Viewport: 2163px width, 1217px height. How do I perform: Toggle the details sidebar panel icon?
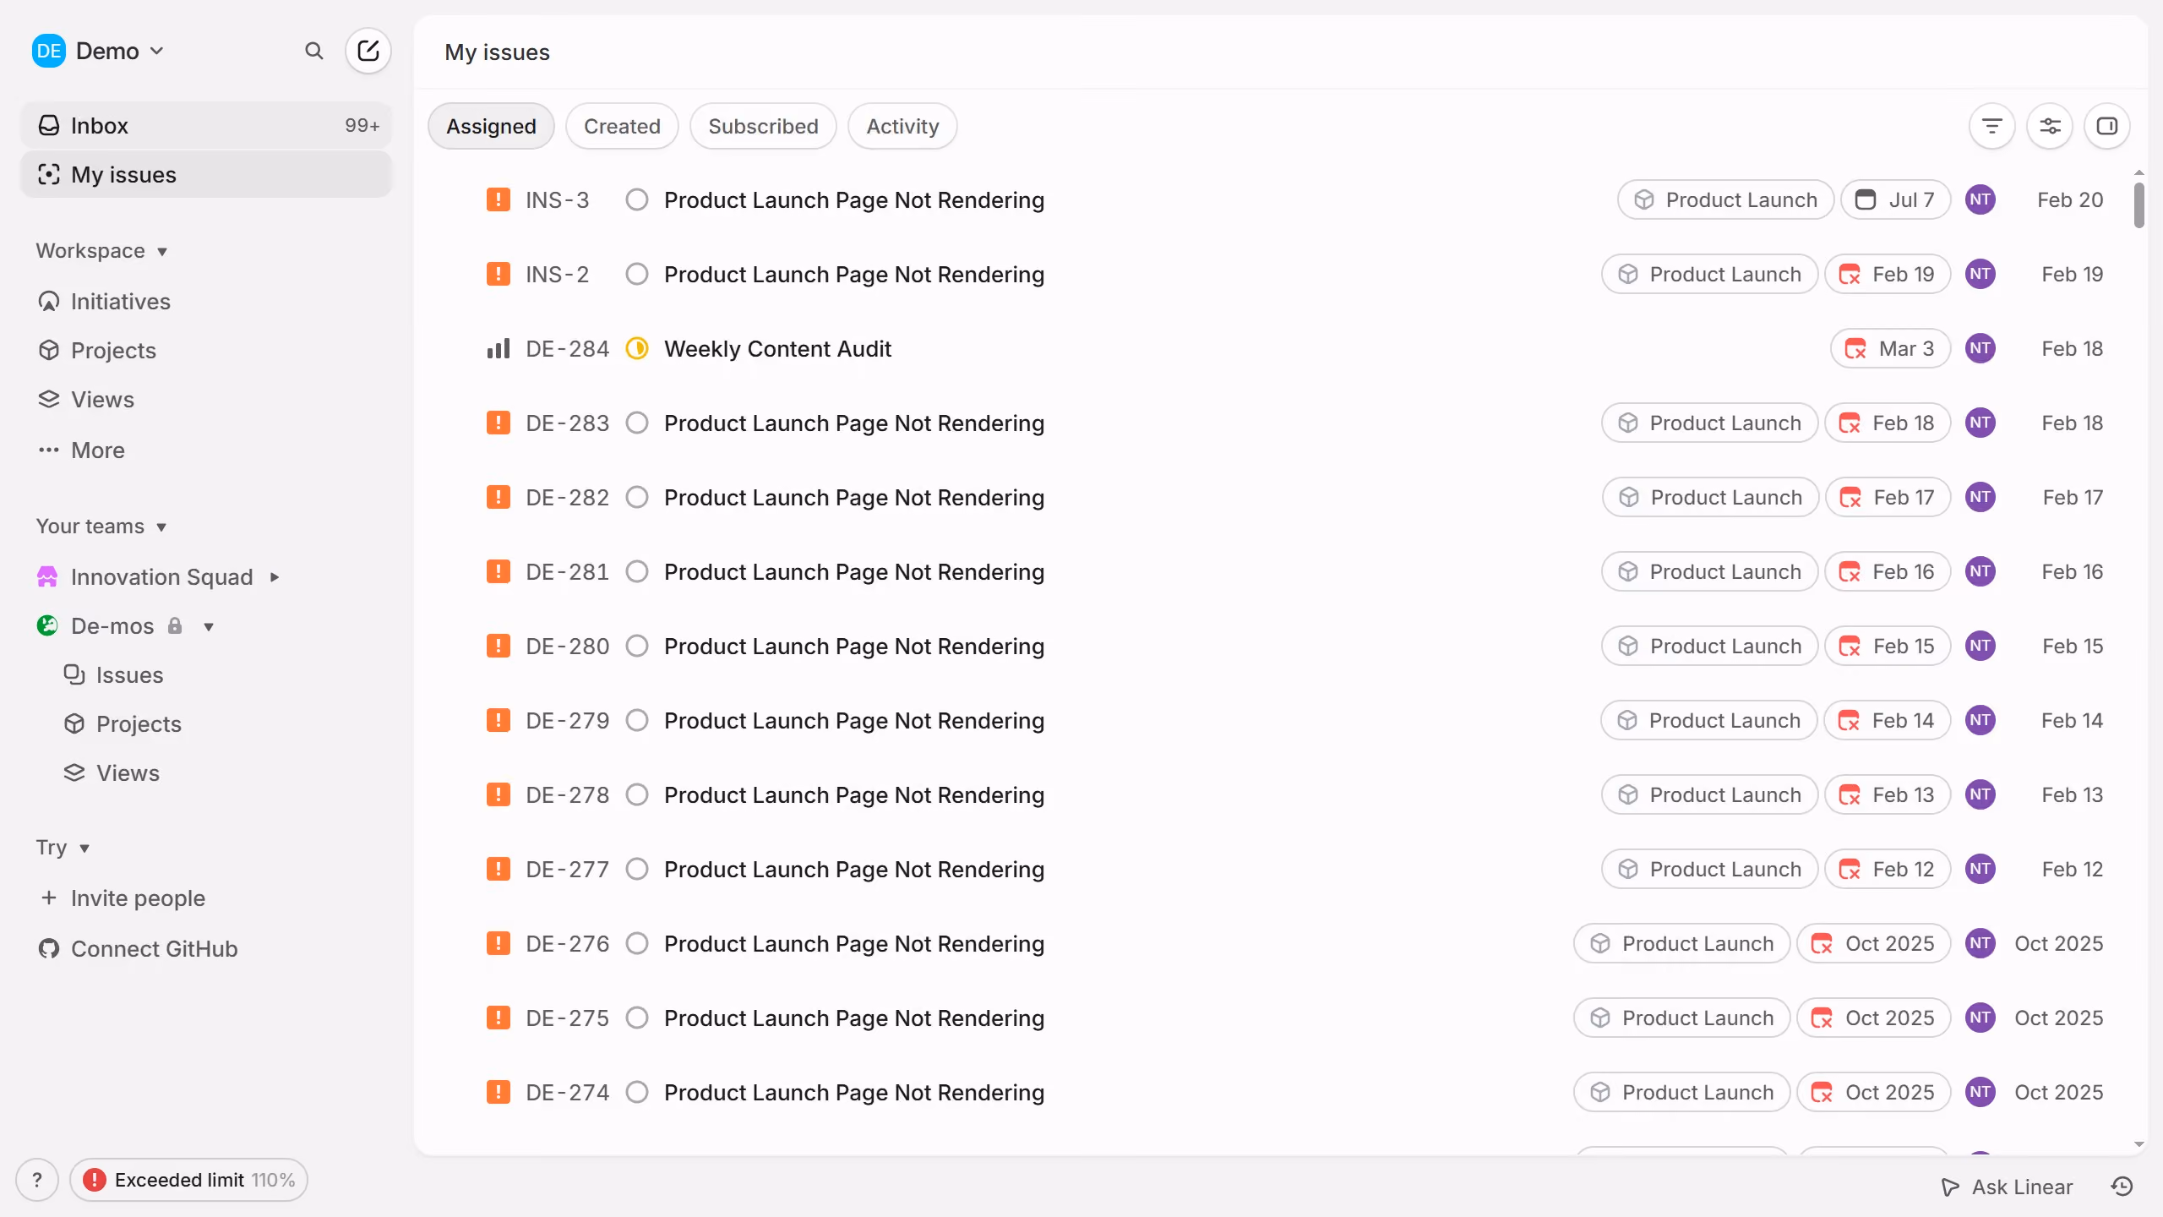coord(2107,126)
